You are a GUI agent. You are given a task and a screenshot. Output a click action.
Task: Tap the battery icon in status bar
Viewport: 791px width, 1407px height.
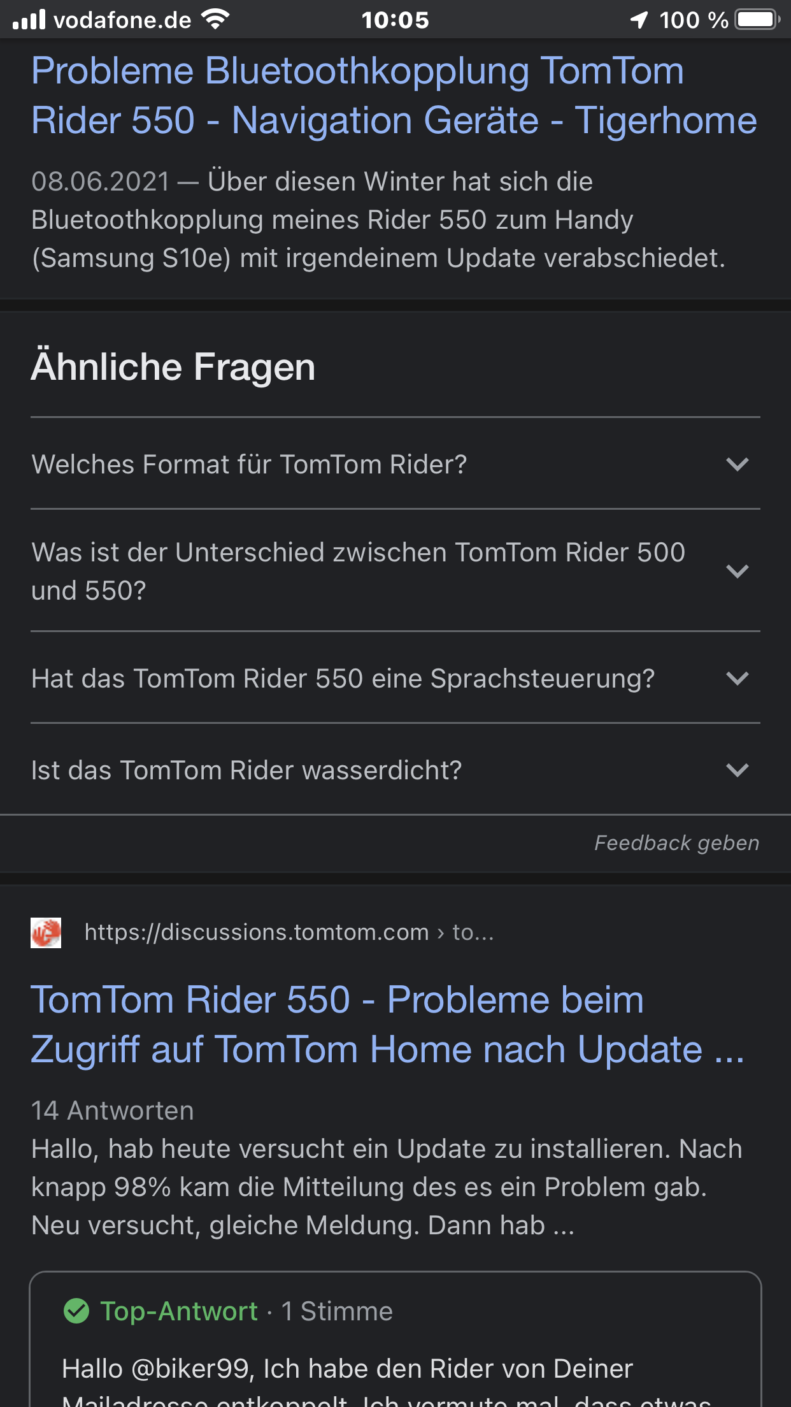point(757,20)
